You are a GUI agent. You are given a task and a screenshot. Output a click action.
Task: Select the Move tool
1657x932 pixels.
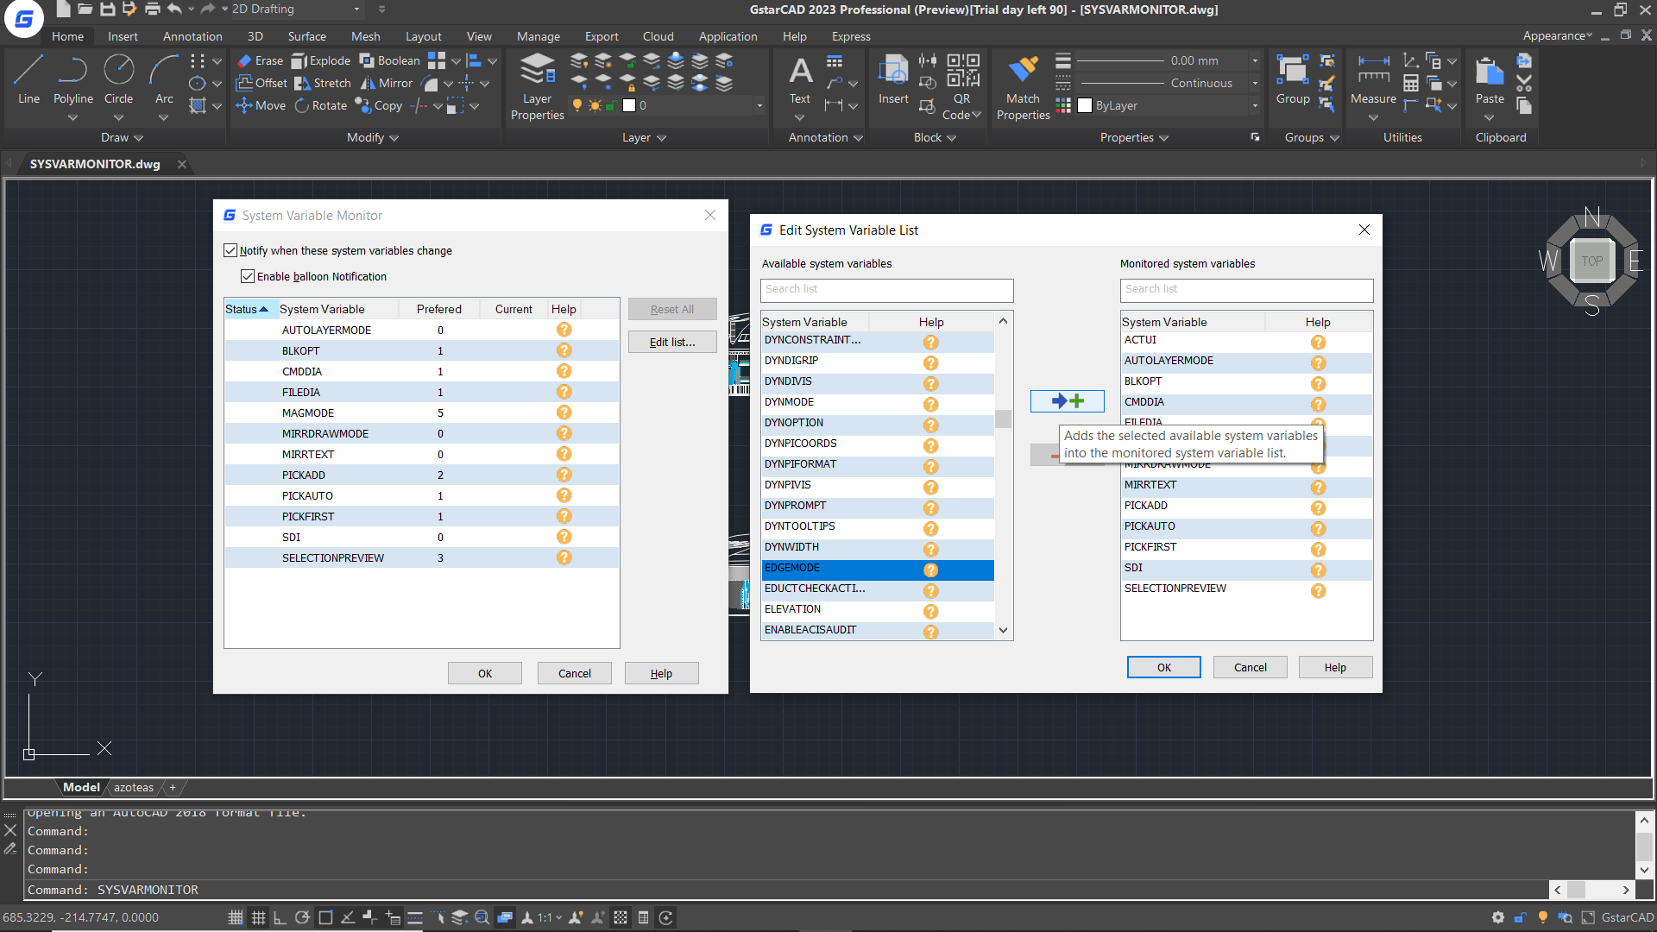point(261,105)
